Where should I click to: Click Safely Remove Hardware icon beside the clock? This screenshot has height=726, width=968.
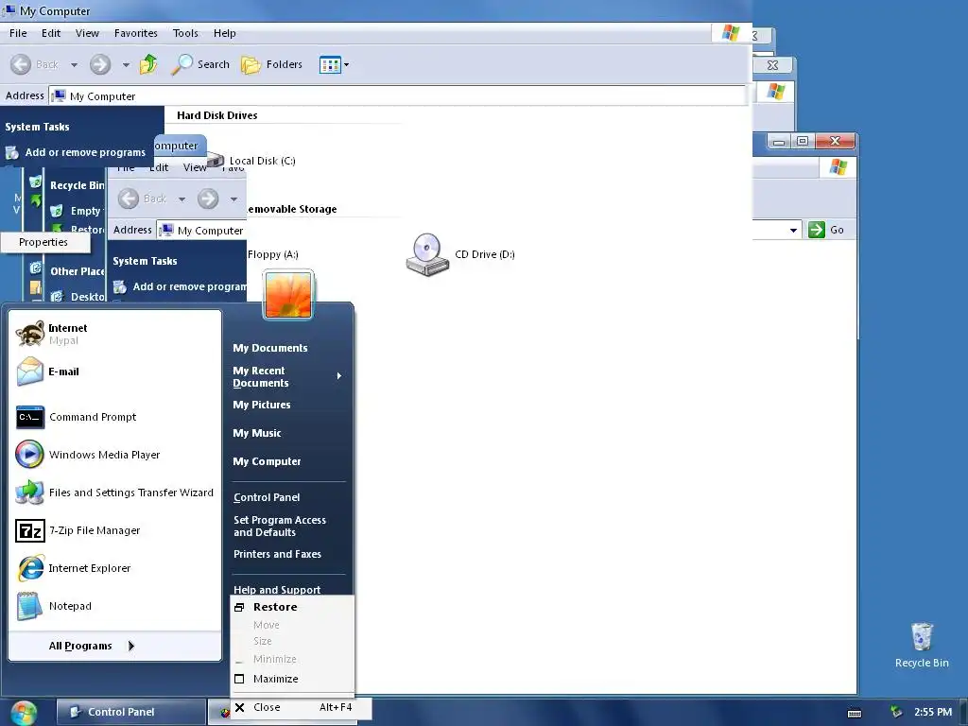coord(896,713)
